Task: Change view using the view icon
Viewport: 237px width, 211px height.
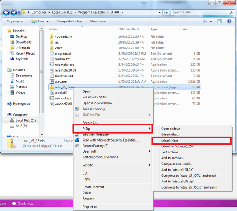Action: (x=205, y=22)
